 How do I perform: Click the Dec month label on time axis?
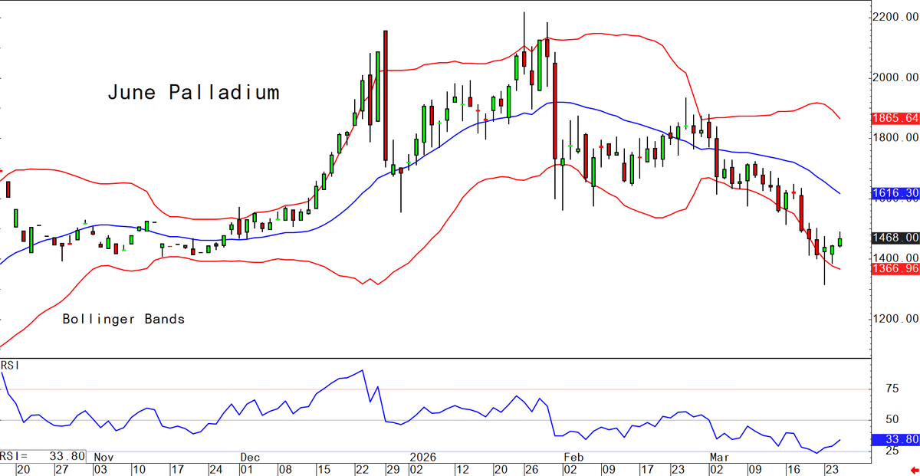(x=251, y=456)
